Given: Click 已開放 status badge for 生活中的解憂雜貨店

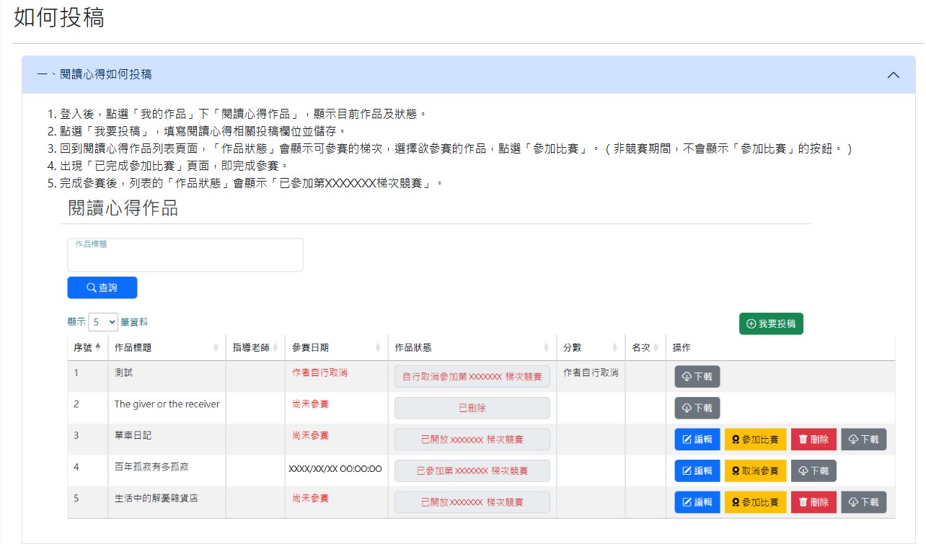Looking at the screenshot, I should click(x=472, y=502).
